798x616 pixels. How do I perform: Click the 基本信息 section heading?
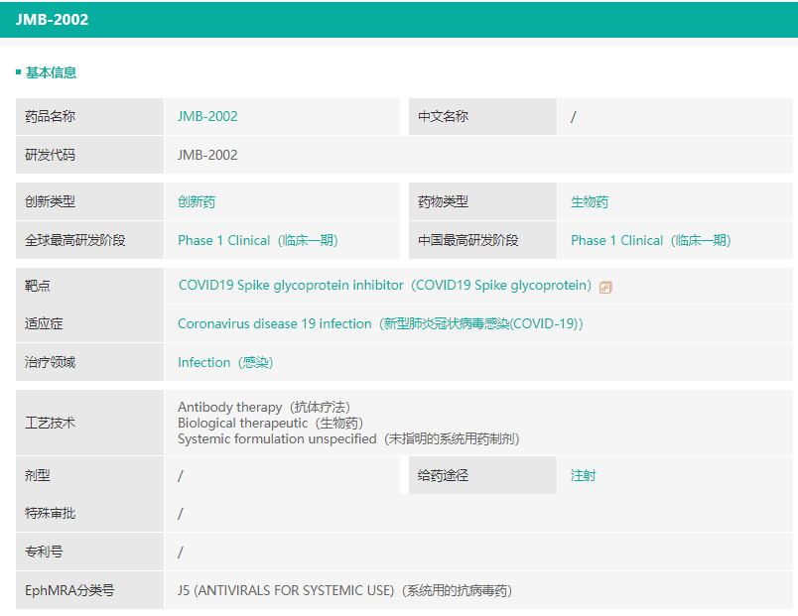click(51, 72)
